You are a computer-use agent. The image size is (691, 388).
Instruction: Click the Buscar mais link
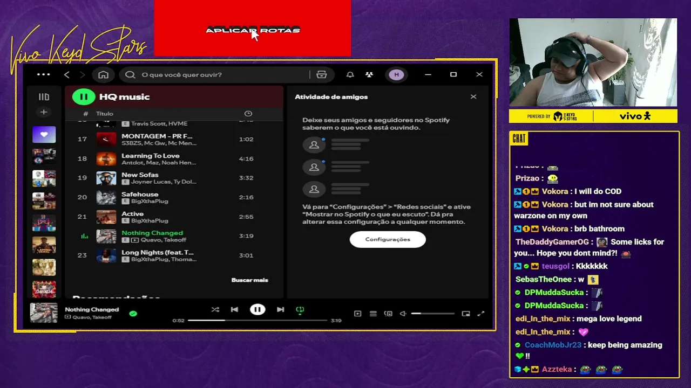click(x=250, y=280)
